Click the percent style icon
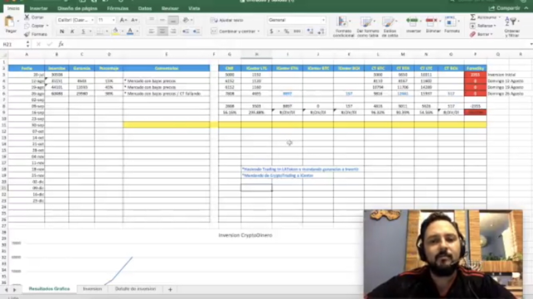The height and width of the screenshot is (299, 533). click(286, 31)
